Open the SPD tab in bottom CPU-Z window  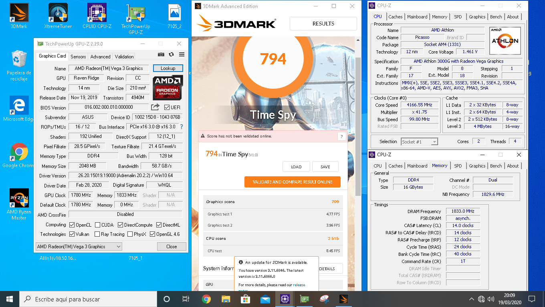[458, 166]
